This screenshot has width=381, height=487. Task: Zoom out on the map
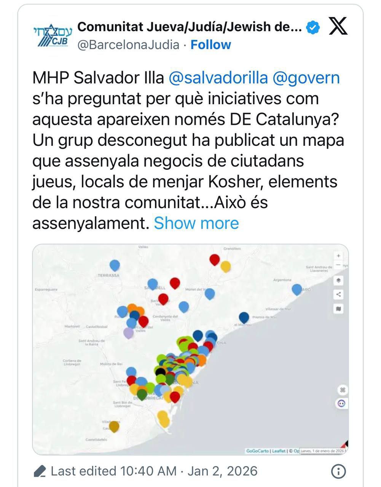tap(338, 265)
